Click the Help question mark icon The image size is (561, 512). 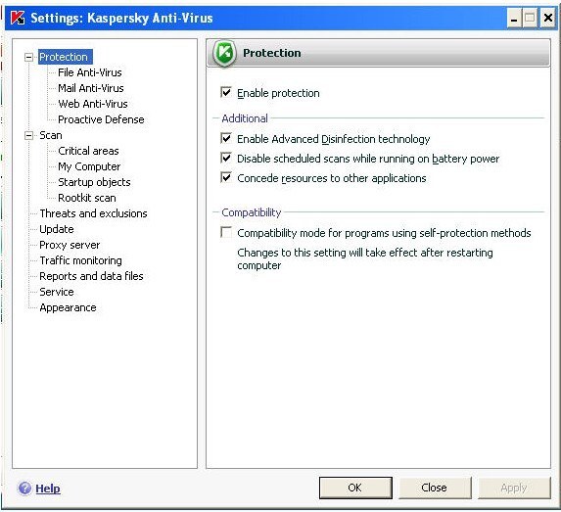click(24, 489)
